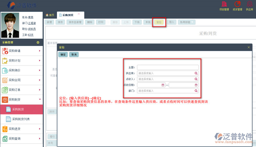Click the 点收日期 end date field
Image resolution: width=256 pixels, height=147 pixels.
click(184, 85)
